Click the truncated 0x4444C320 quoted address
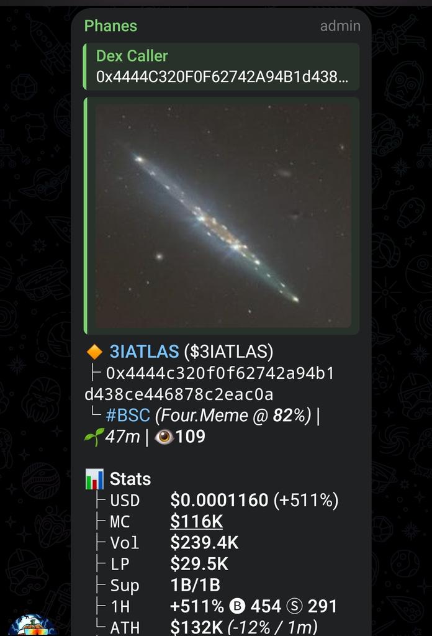This screenshot has width=432, height=636. [222, 76]
